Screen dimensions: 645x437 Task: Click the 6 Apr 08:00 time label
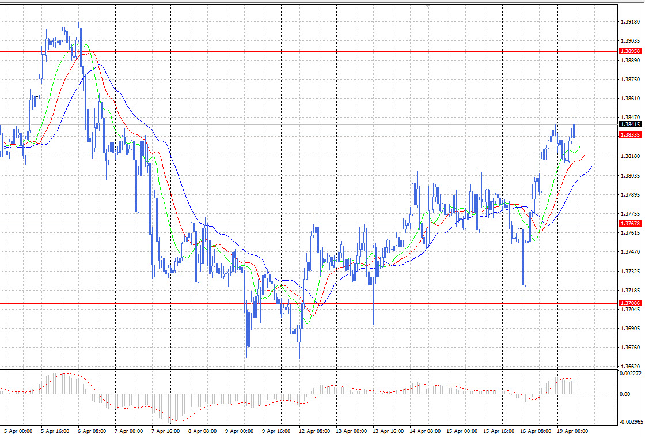click(92, 431)
